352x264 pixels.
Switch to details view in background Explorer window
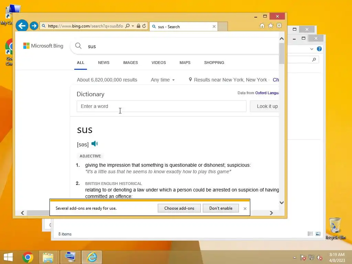(x=310, y=234)
